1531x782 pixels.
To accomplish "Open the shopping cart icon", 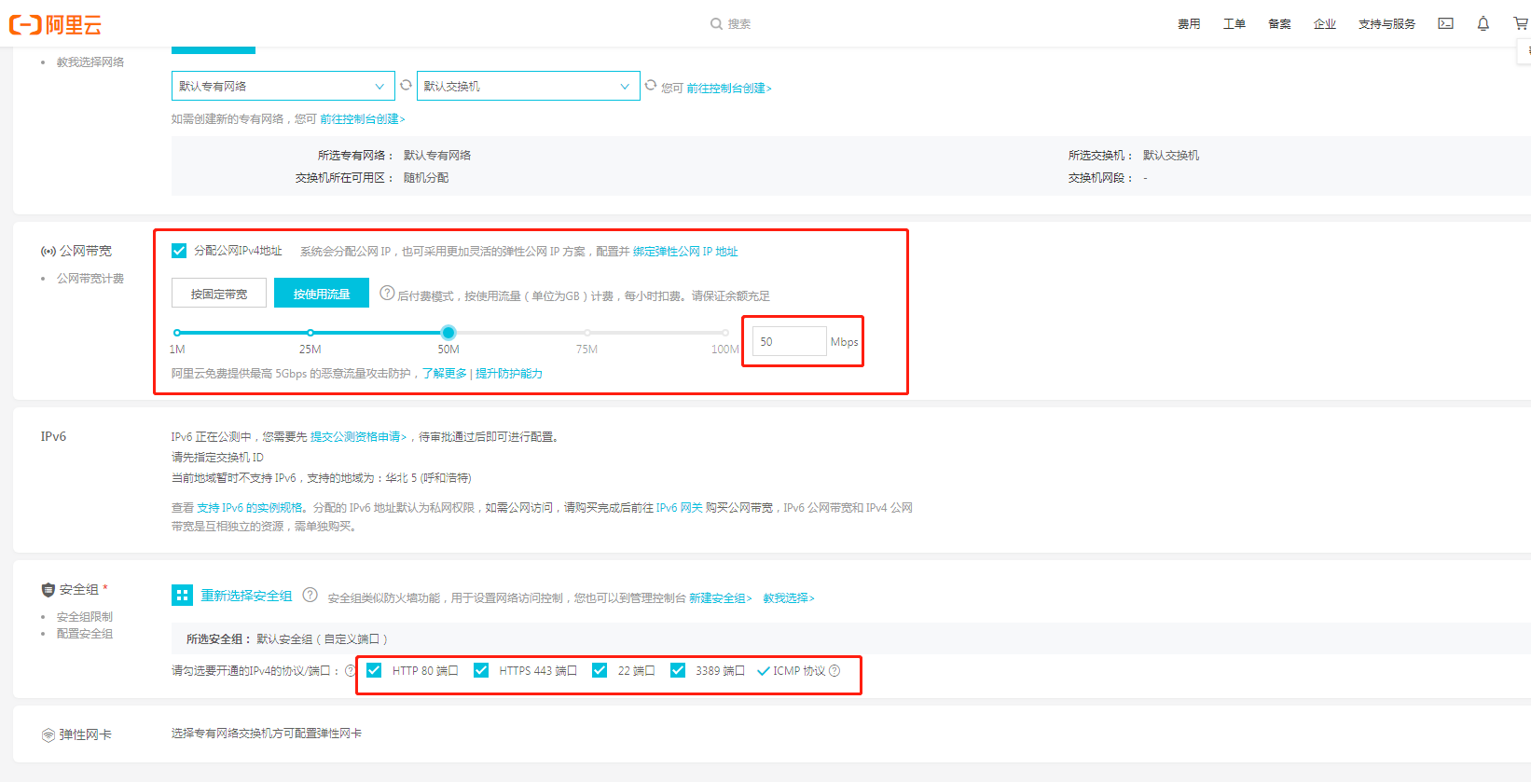I will tap(1520, 24).
